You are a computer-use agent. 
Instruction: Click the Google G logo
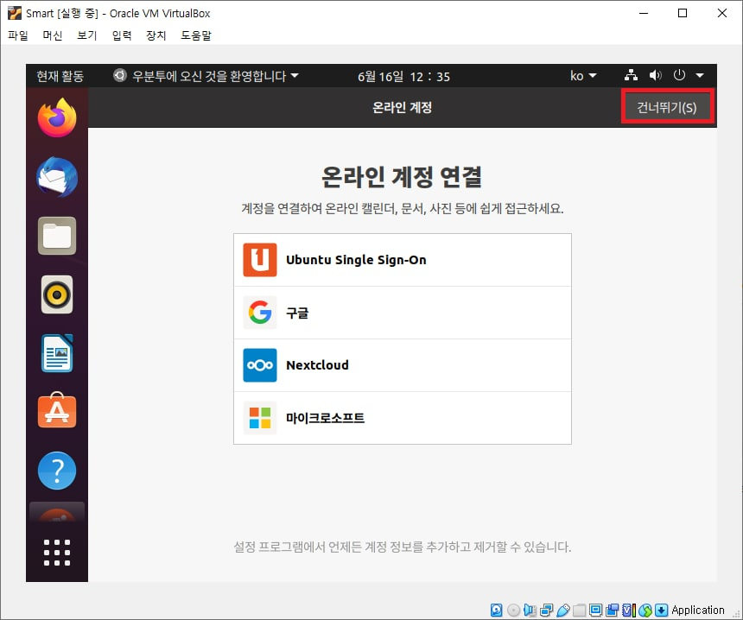pos(260,312)
